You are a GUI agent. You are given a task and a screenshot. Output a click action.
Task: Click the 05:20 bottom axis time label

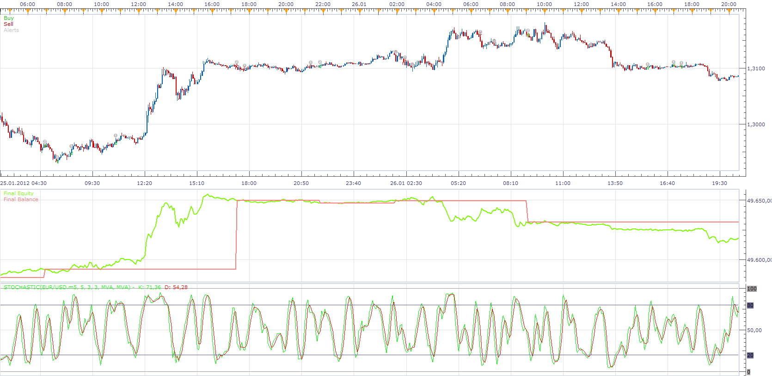pos(458,183)
